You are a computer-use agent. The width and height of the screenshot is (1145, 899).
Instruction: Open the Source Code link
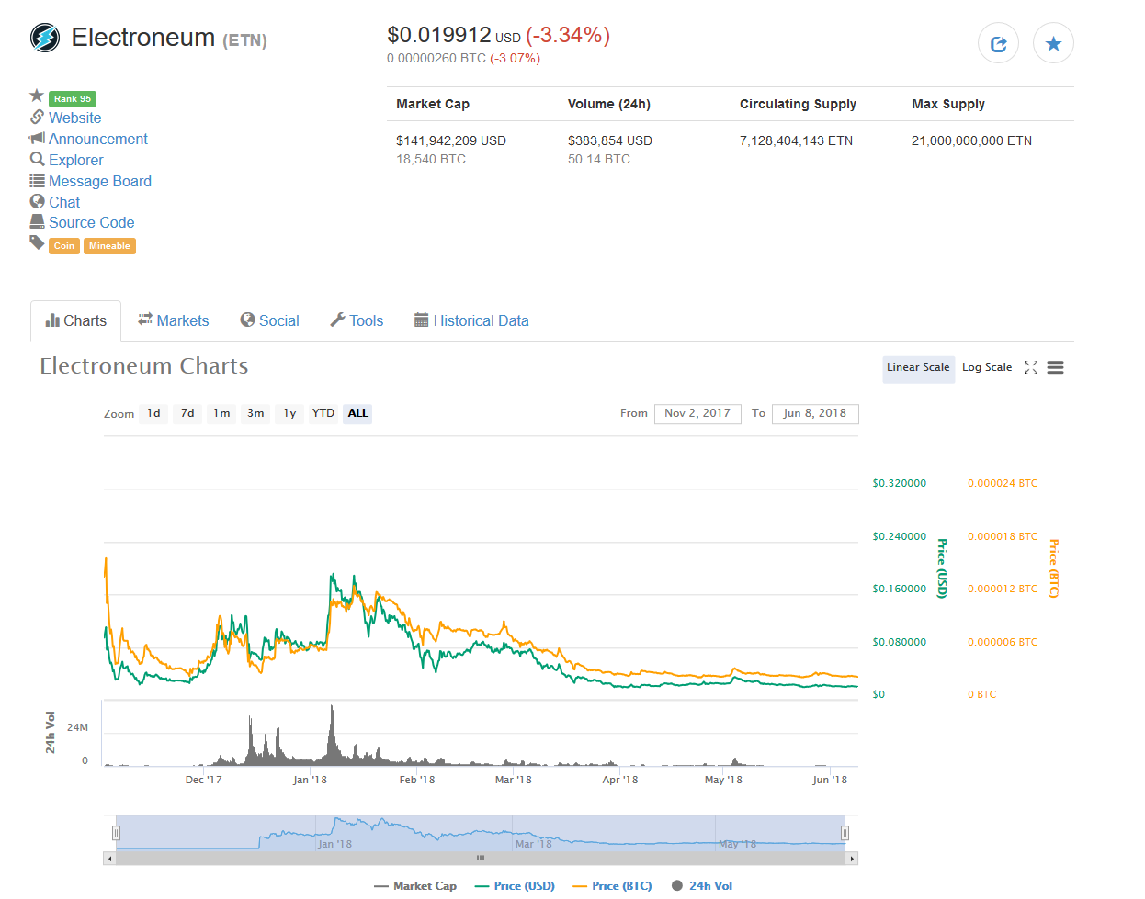point(92,222)
